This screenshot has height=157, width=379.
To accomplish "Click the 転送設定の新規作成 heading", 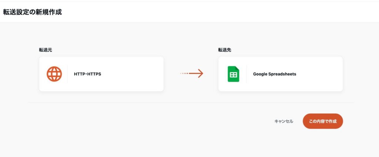I will click(33, 12).
